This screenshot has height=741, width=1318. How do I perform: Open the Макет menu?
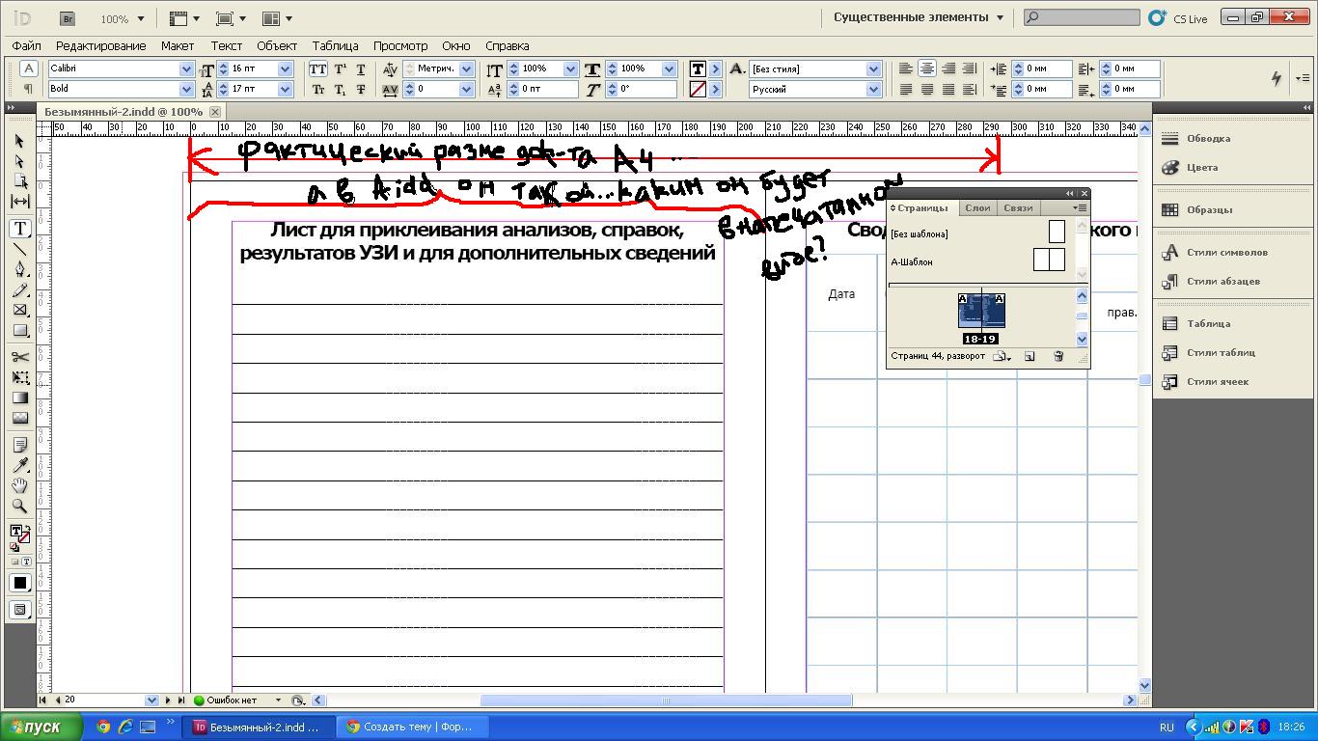tap(178, 45)
